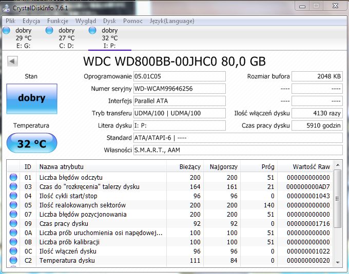Select the Czas pracy dysku attribute row

(x=170, y=223)
